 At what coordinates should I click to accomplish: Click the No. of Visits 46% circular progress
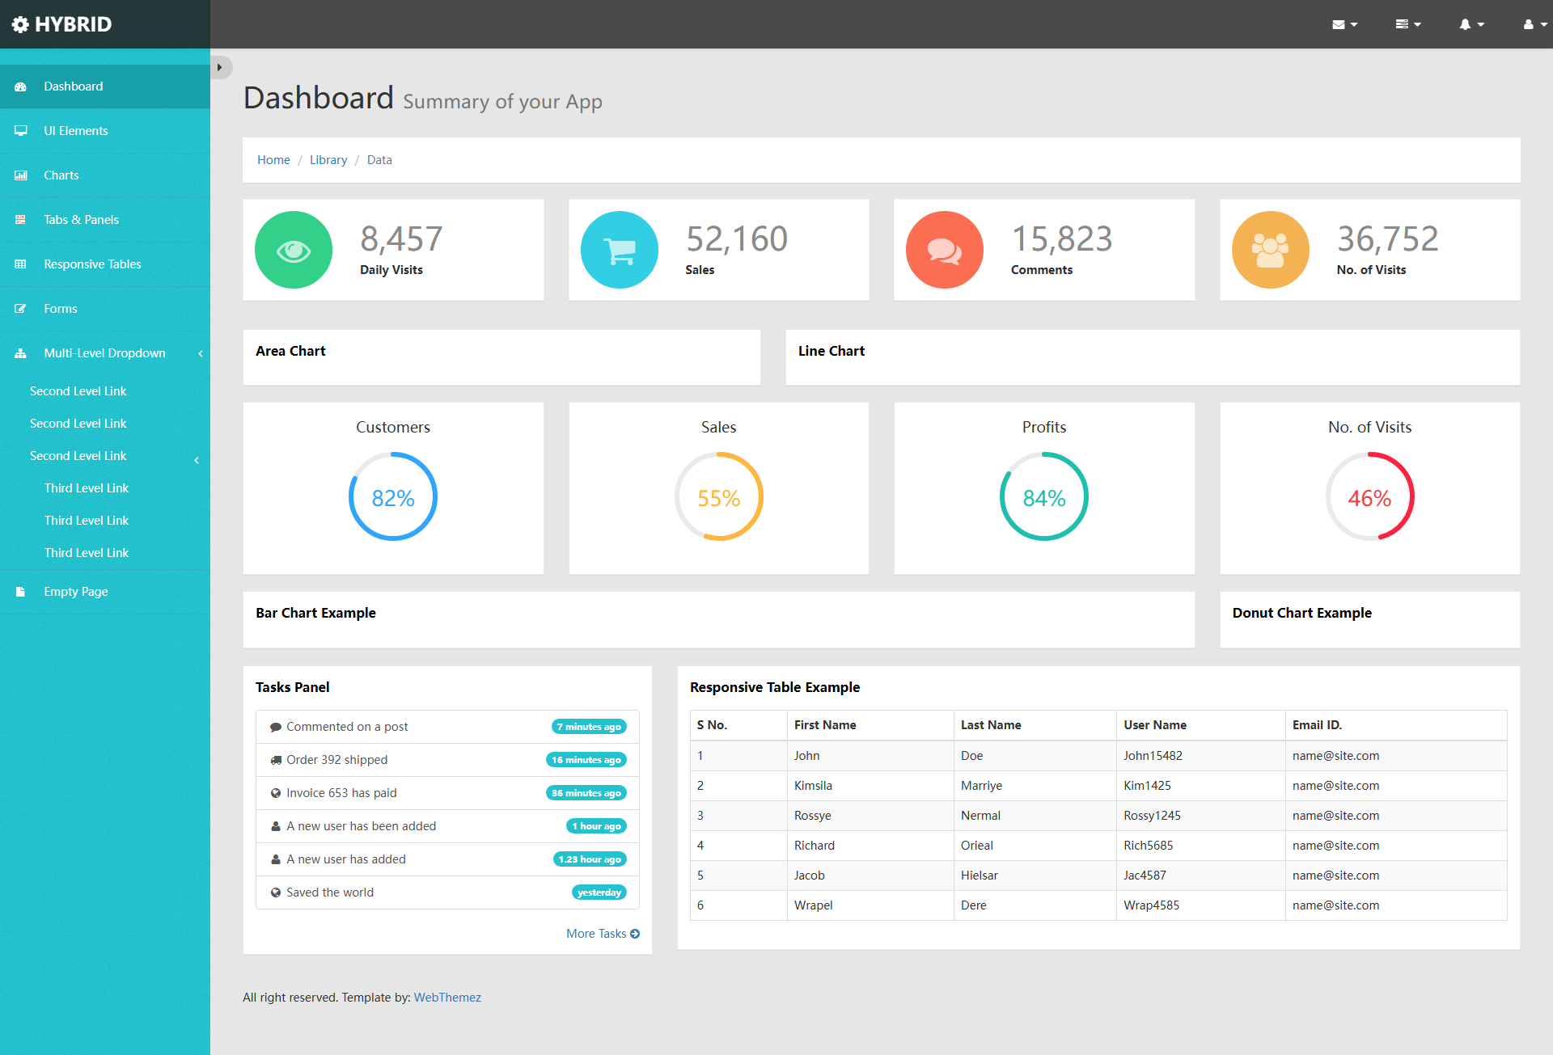(1370, 496)
